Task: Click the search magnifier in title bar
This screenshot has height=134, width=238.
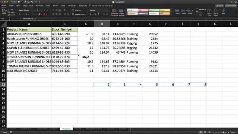Action: click(x=231, y=2)
